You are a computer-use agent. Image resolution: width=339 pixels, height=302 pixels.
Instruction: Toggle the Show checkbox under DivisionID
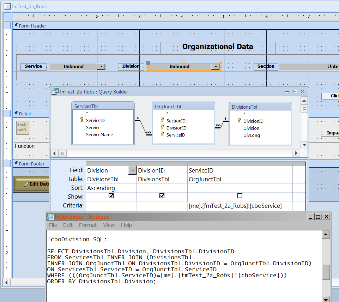pyautogui.click(x=162, y=196)
